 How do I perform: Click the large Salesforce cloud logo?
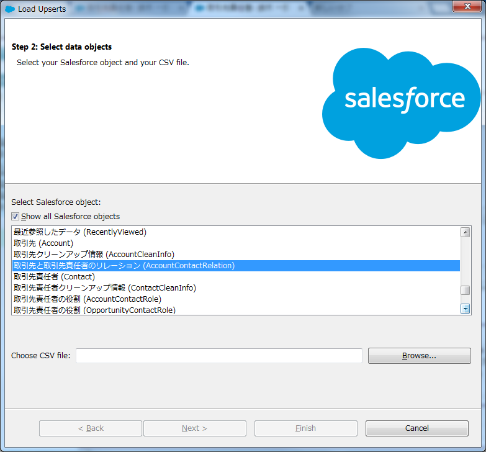click(402, 103)
